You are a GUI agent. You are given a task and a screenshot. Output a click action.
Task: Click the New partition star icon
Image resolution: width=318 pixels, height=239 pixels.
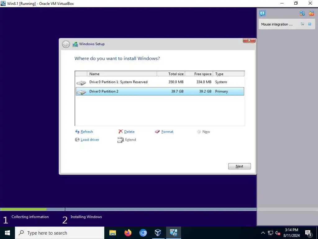[x=199, y=132]
